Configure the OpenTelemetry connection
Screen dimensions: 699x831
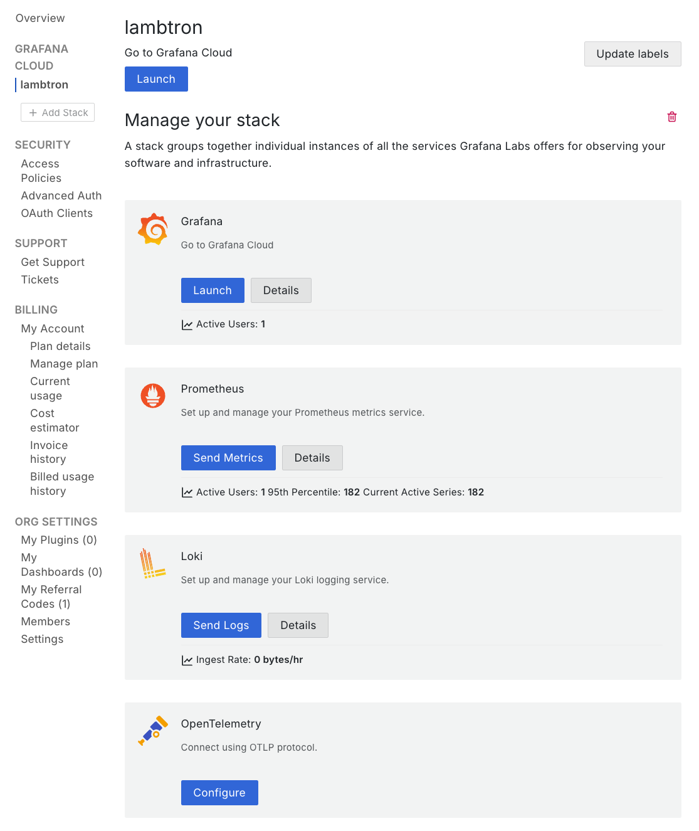(x=219, y=792)
